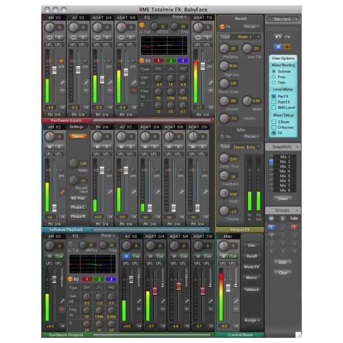The image size is (343, 343).
Task: Open wrench settings on the Main channel
Action: [x=236, y=301]
